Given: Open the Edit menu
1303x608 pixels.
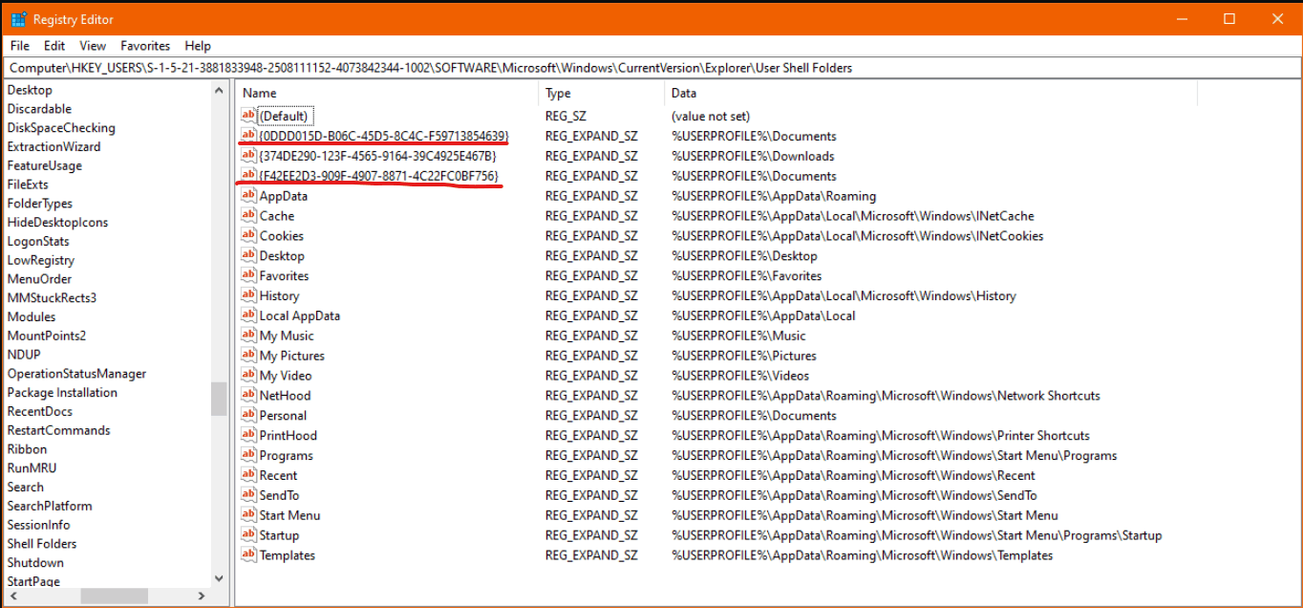Looking at the screenshot, I should point(54,46).
